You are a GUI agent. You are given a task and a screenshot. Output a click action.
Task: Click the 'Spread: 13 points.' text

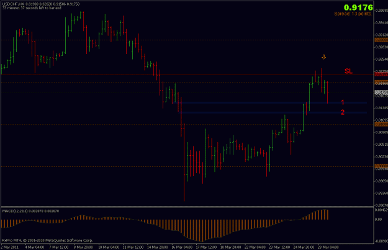coord(353,14)
